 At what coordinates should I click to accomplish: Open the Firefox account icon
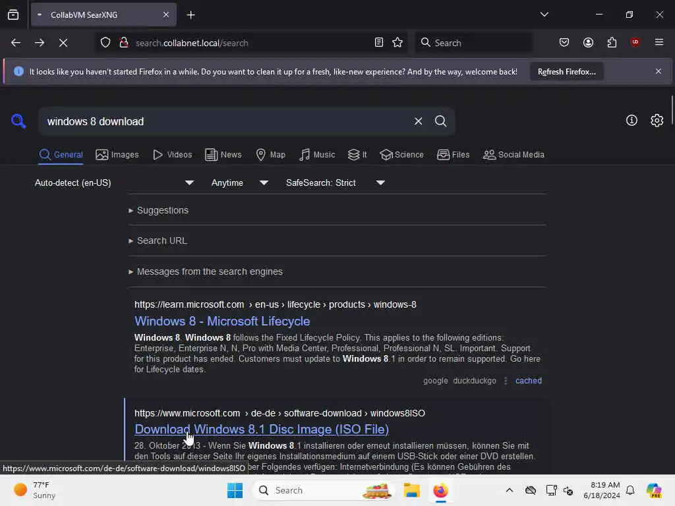588,43
